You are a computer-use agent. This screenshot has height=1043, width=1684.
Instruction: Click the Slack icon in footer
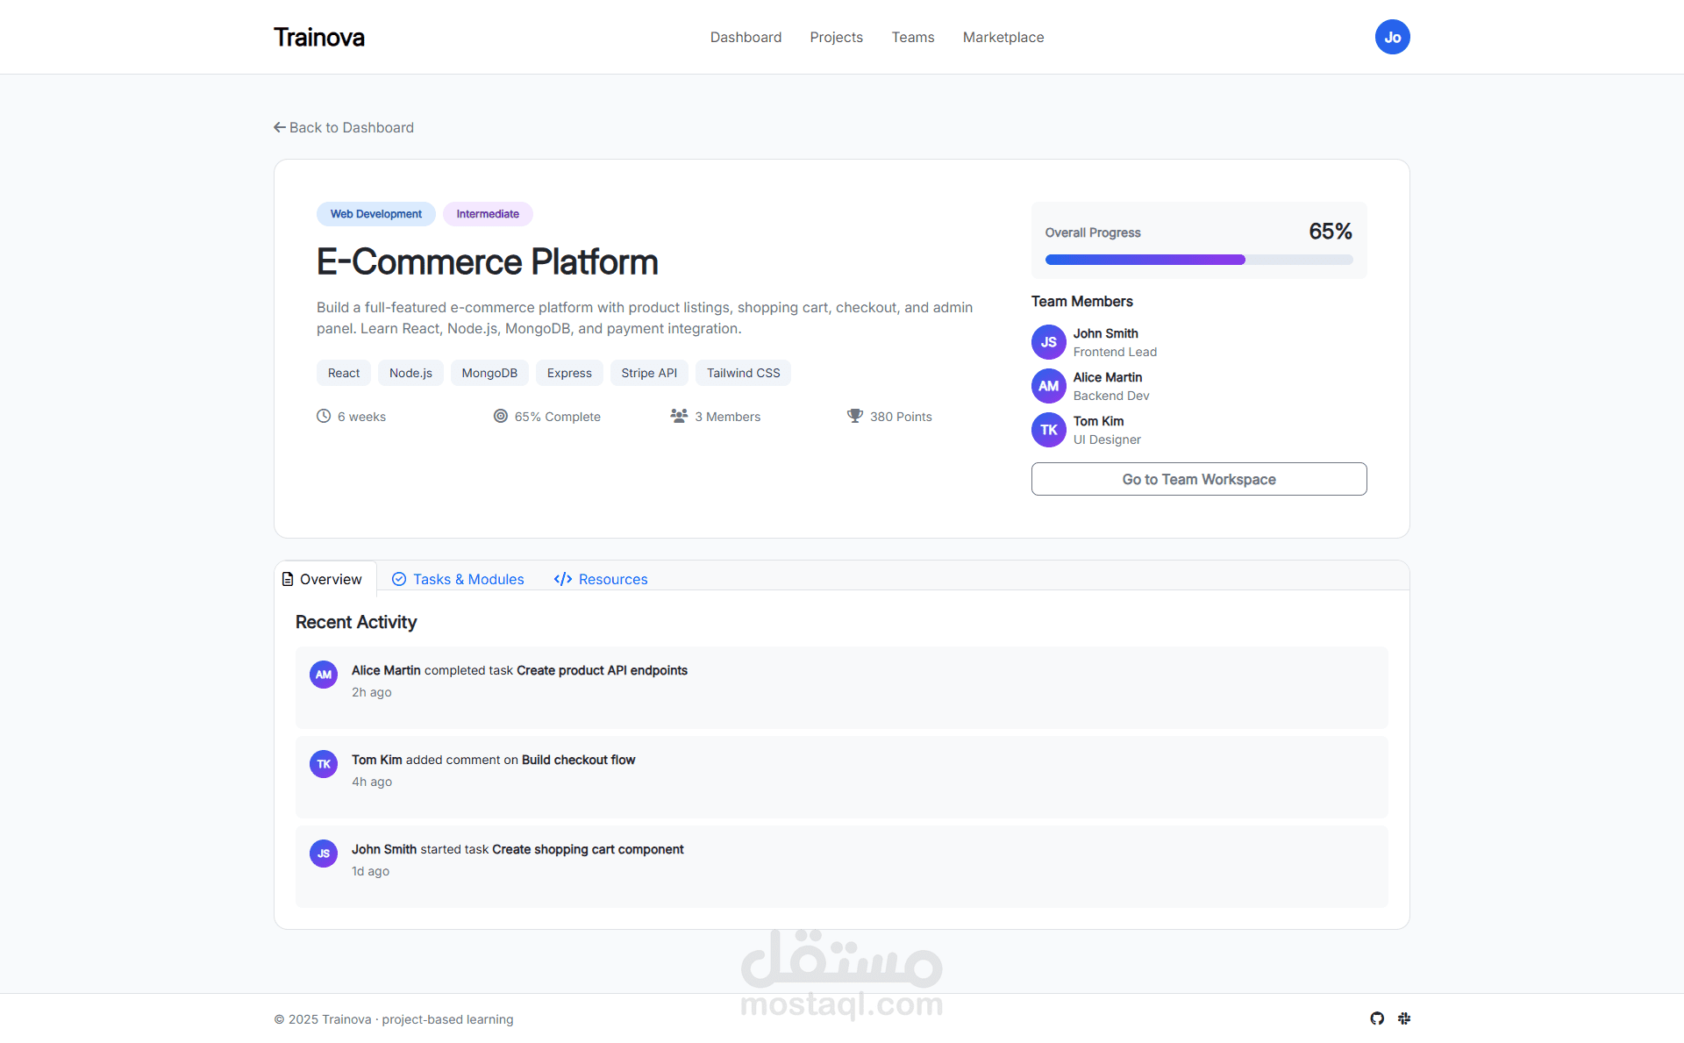(x=1404, y=1018)
